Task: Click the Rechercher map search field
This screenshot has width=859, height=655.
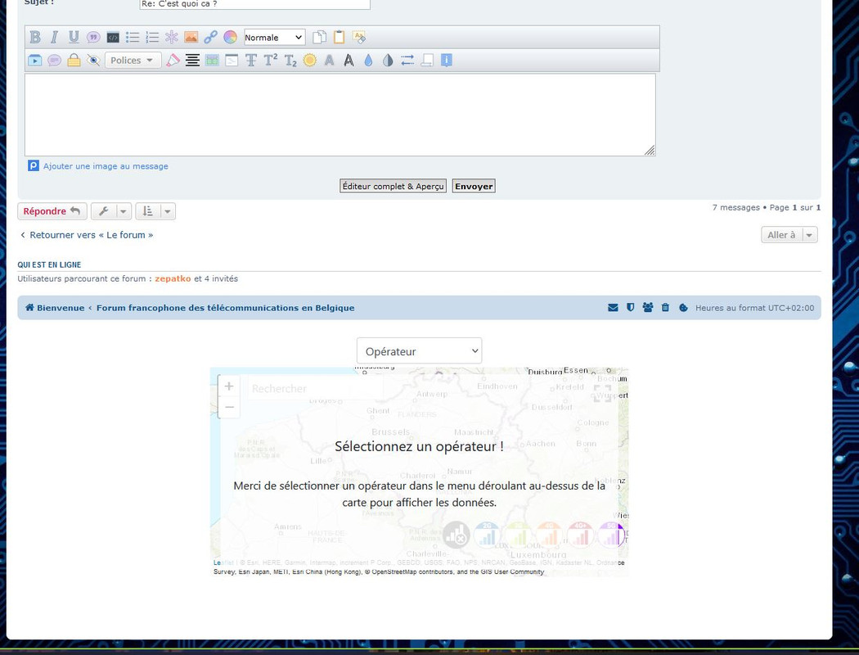Action: coord(315,388)
